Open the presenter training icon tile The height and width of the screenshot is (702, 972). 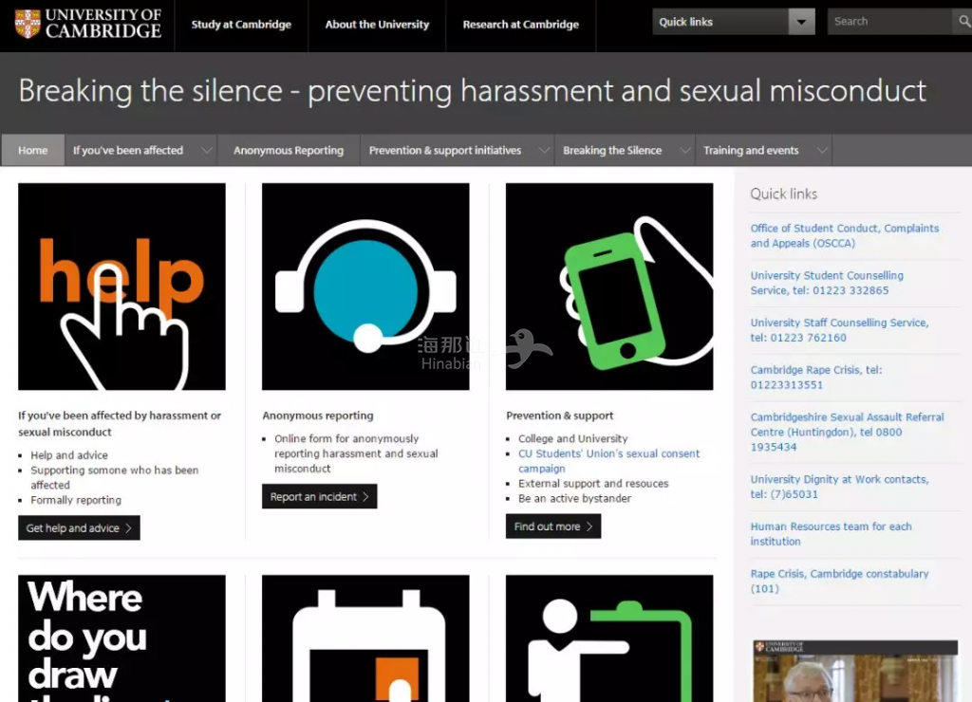(609, 638)
